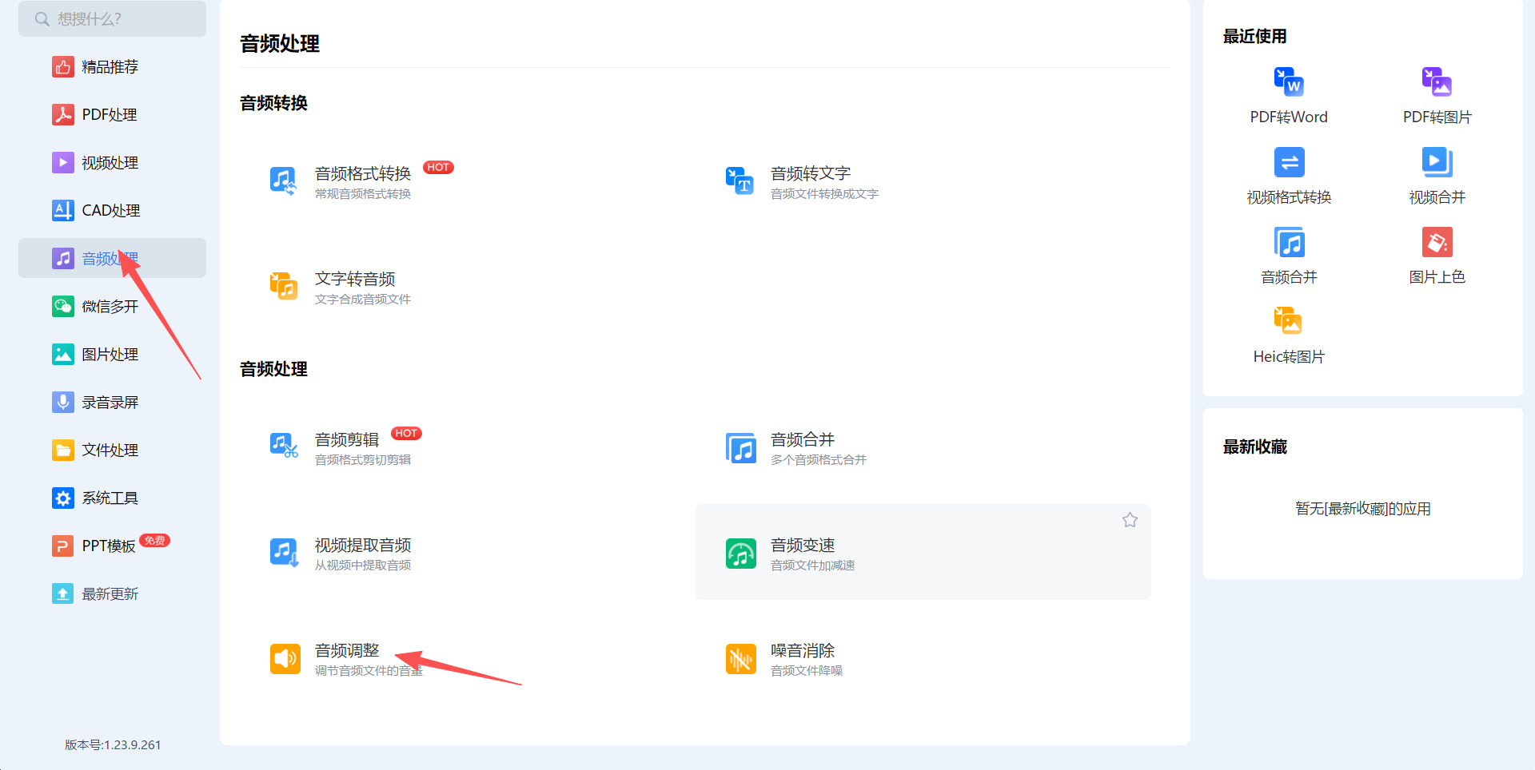This screenshot has height=770, width=1535.
Task: Click the 音频文件转换成文字 description
Action: [x=824, y=194]
